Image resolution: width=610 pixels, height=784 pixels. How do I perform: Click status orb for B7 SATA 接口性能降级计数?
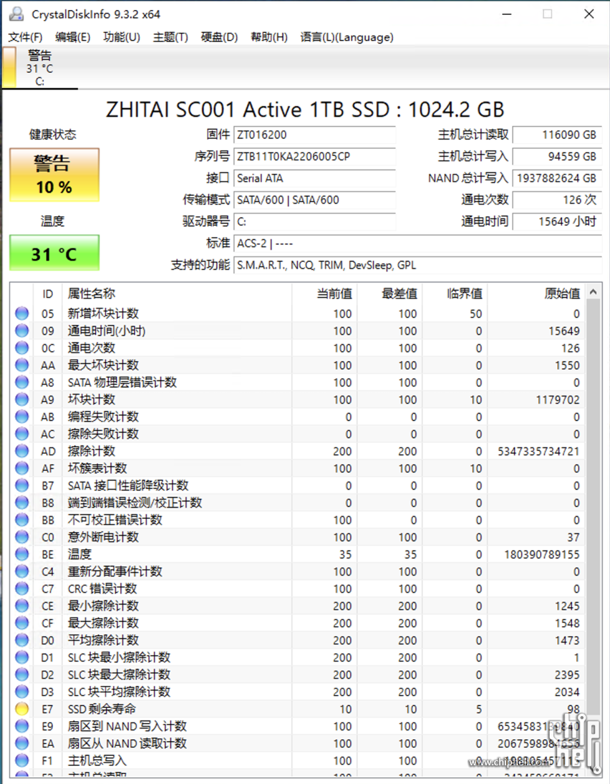click(x=22, y=485)
